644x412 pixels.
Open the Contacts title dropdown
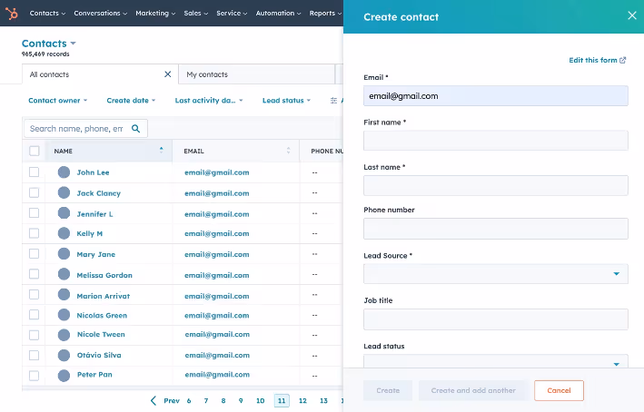(49, 44)
